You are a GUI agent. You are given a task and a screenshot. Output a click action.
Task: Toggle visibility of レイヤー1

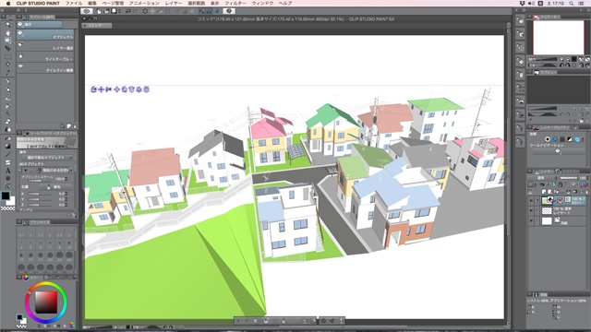pyautogui.click(x=531, y=211)
